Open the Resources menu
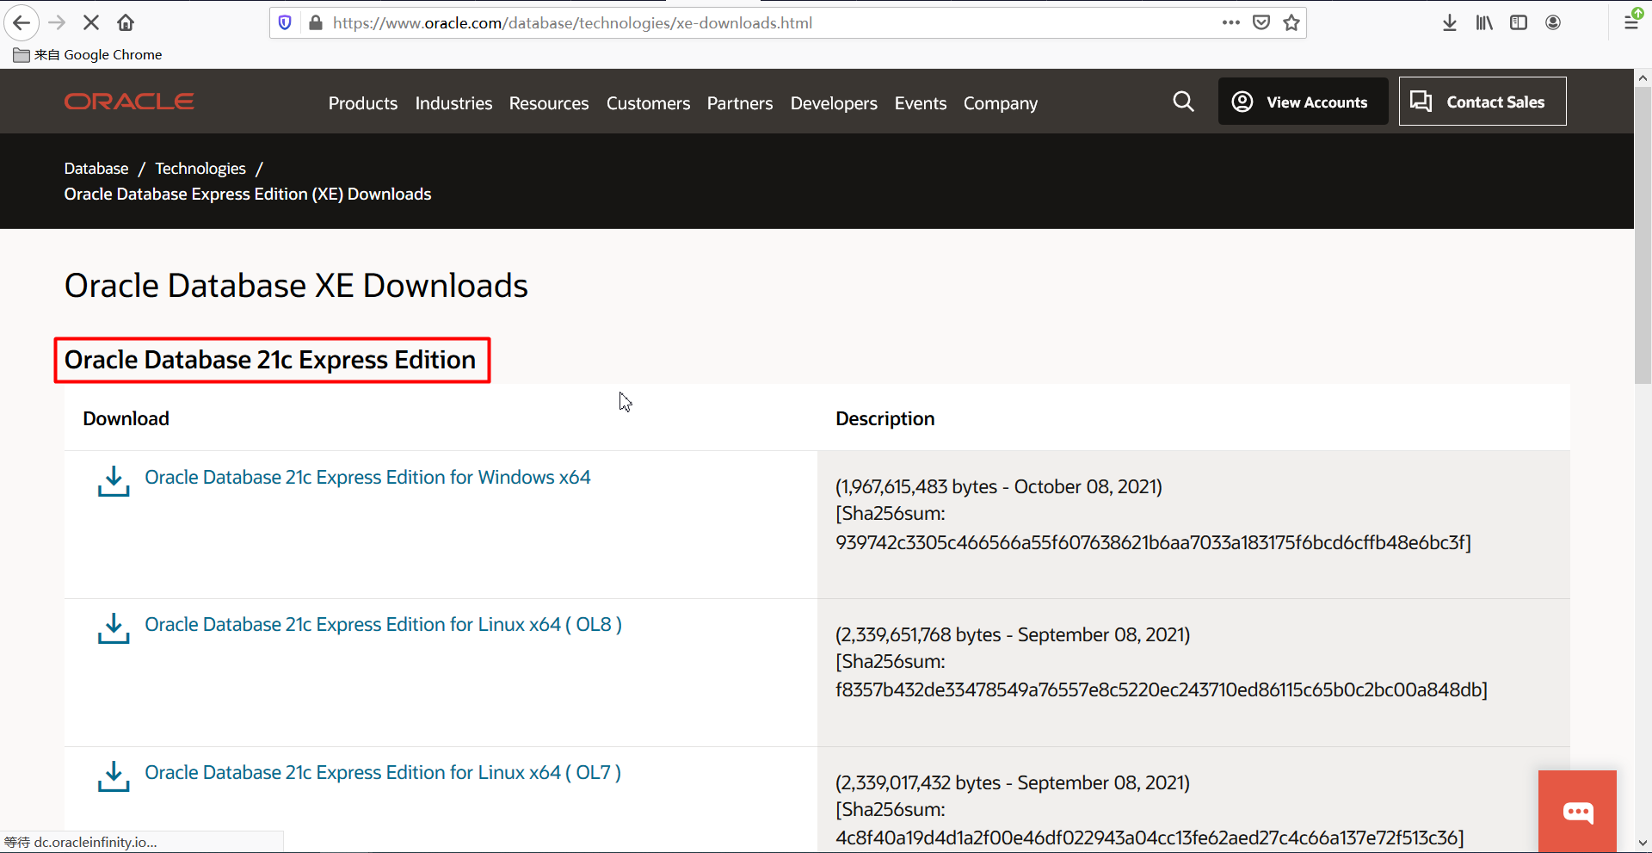This screenshot has width=1652, height=853. pos(549,103)
